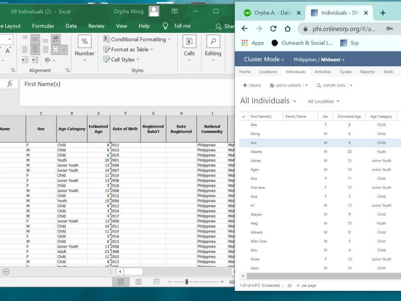Screen dimensions: 401x301
Task: Toggle Center horizontal alignment in Excel
Action: pos(35,50)
